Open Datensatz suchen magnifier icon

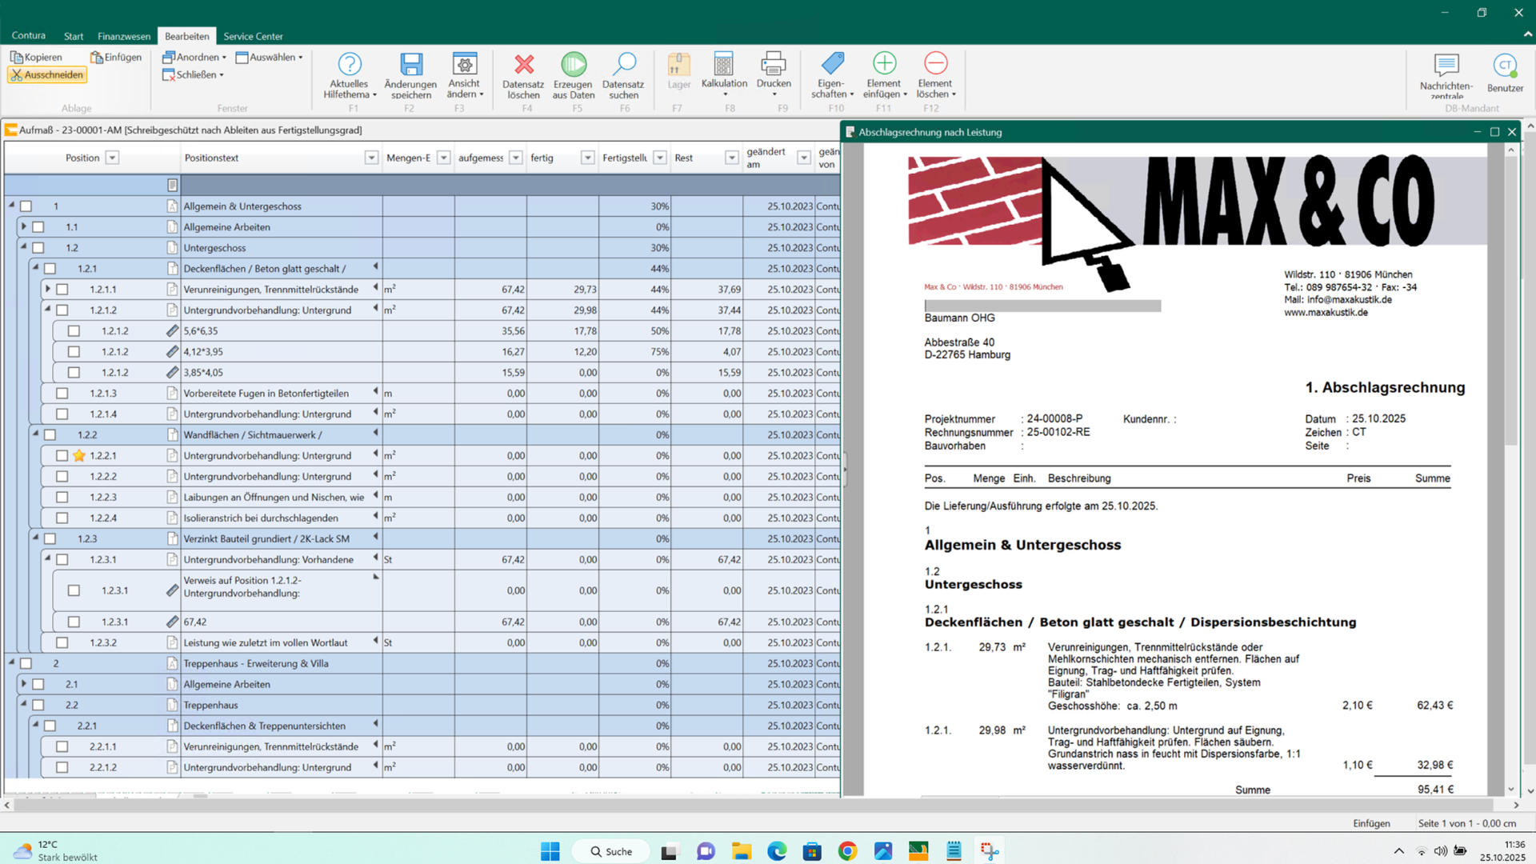click(x=623, y=64)
